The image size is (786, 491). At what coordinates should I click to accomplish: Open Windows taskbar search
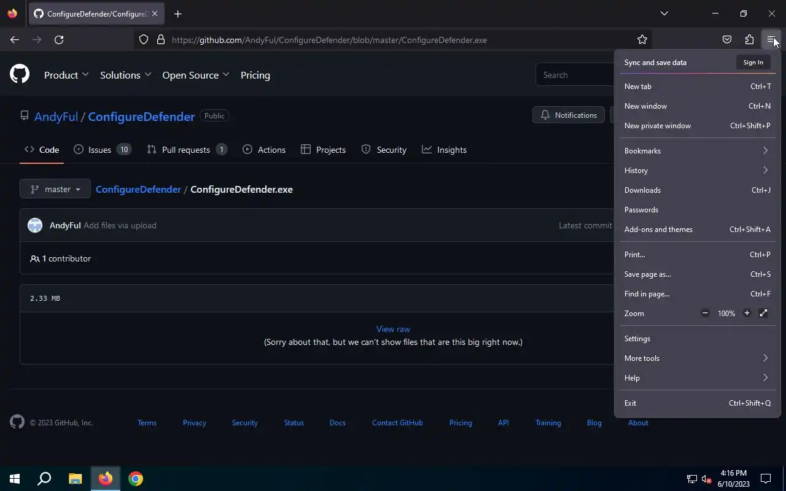pos(44,479)
